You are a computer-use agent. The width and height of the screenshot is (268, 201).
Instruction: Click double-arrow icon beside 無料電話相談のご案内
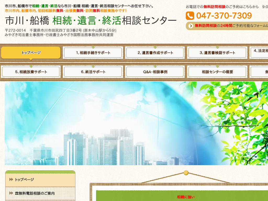coord(11,193)
